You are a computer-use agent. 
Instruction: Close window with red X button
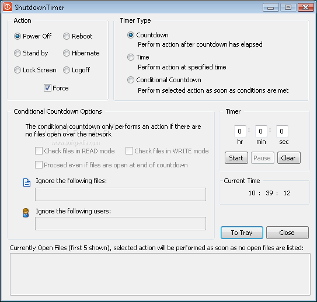pyautogui.click(x=305, y=8)
